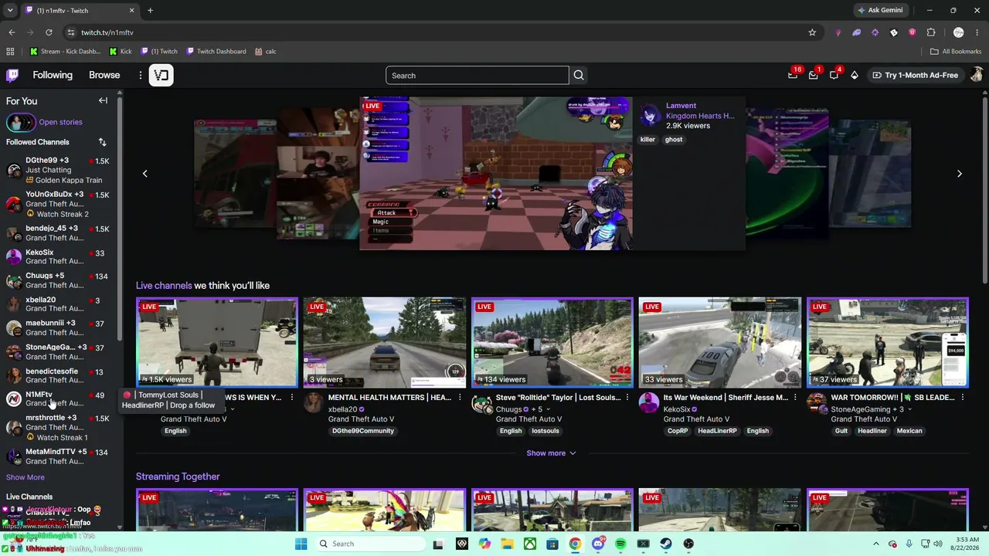Viewport: 989px width, 556px height.
Task: Click the killer tag
Action: coord(647,140)
